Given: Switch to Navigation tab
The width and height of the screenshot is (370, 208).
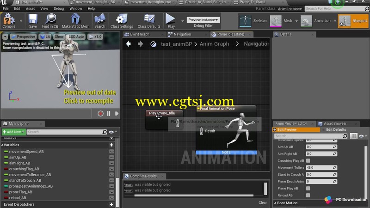Looking at the screenshot, I should click(182, 34).
